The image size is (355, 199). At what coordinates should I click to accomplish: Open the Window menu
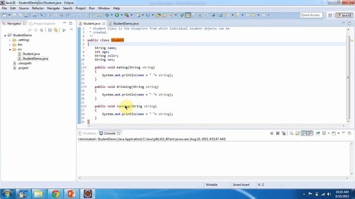pos(104,8)
